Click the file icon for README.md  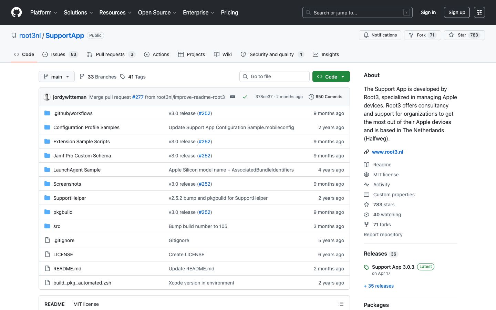tap(47, 269)
